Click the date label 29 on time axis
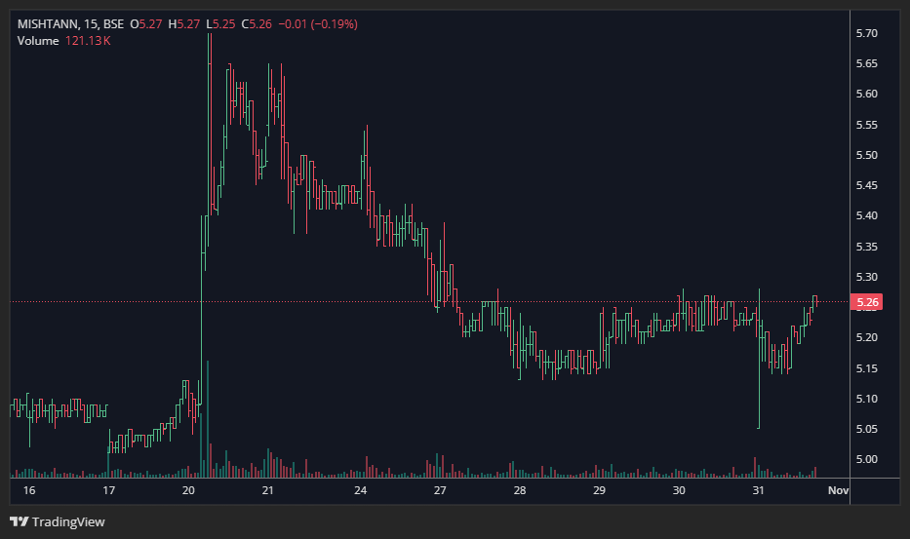Viewport: 910px width, 539px height. (x=599, y=490)
